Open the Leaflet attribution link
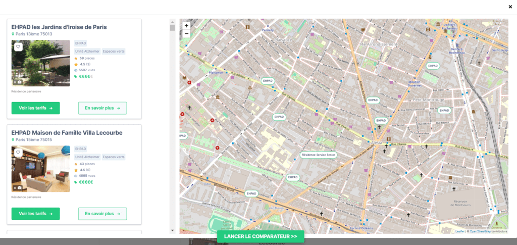 (459, 231)
